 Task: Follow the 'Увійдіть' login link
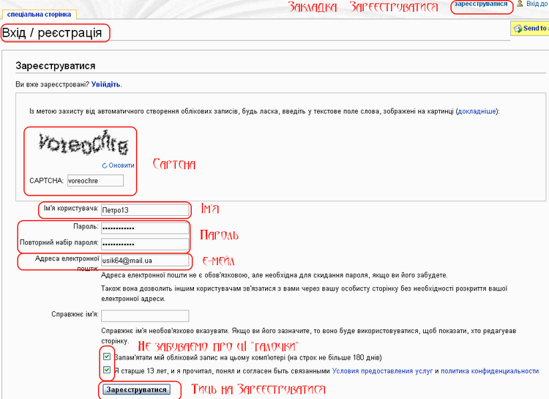tap(105, 84)
